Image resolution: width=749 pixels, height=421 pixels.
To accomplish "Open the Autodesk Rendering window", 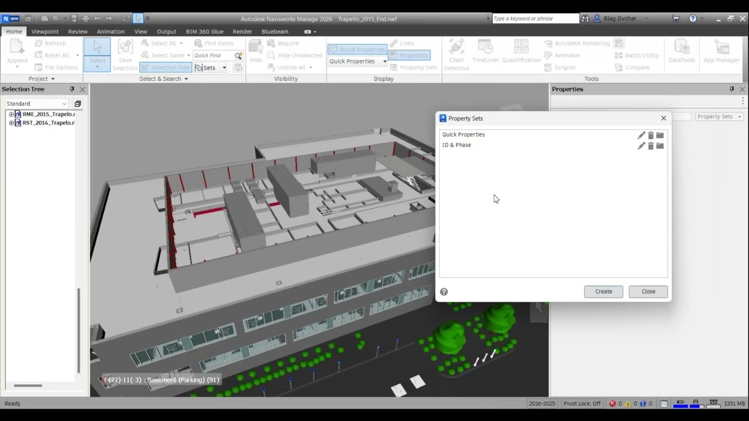I will tap(577, 43).
